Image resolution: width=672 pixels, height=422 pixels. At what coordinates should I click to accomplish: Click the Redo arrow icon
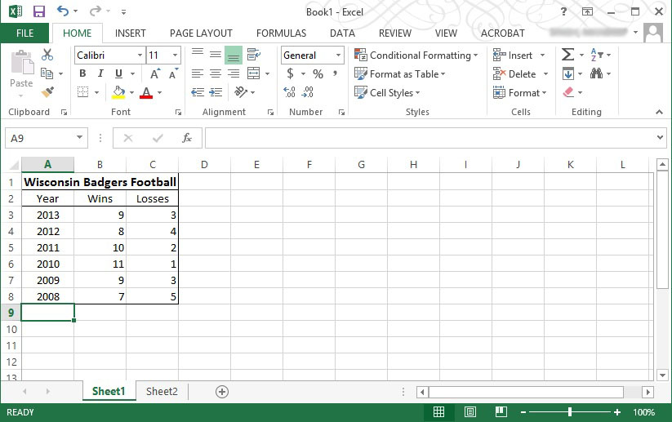click(x=96, y=11)
